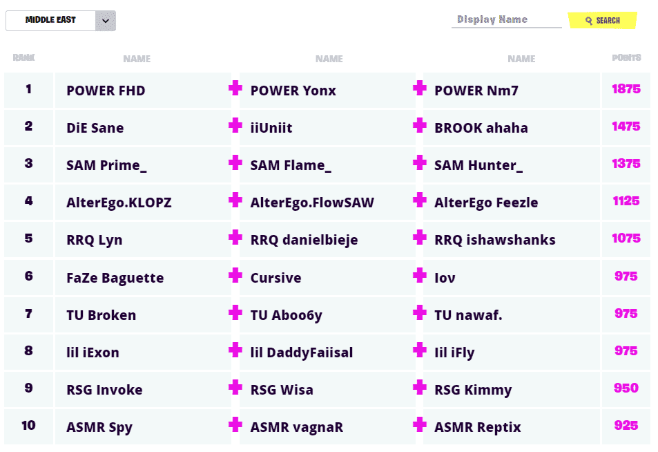Click the plus icon after TU Broken
Image resolution: width=658 pixels, height=452 pixels.
pyautogui.click(x=235, y=312)
